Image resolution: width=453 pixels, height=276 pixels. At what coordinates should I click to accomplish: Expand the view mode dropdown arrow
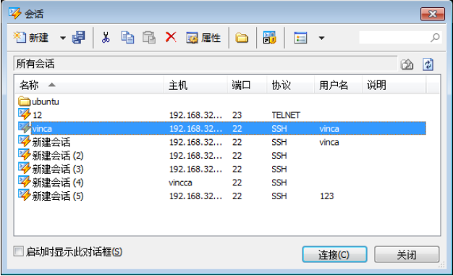pos(321,38)
